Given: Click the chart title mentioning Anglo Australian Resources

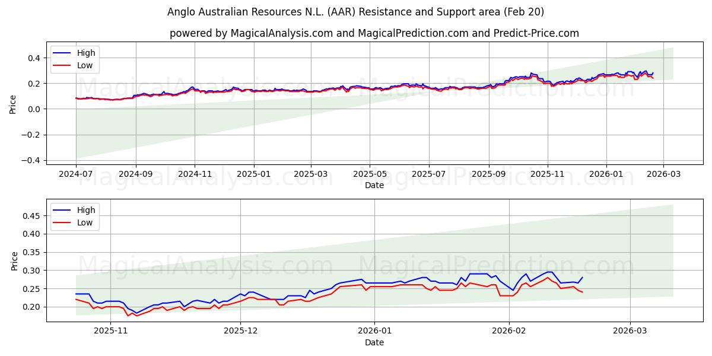Looking at the screenshot, I should 356,12.
